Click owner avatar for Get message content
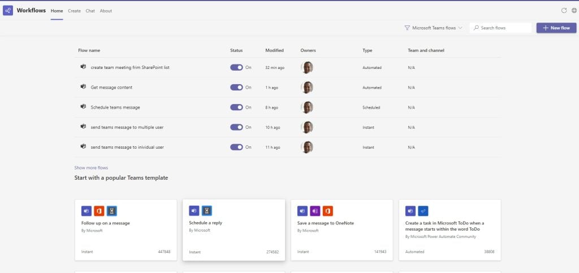 307,88
